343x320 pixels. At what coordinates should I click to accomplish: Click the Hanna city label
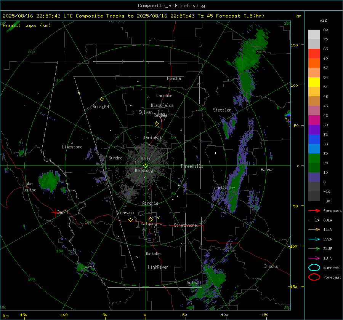click(266, 170)
